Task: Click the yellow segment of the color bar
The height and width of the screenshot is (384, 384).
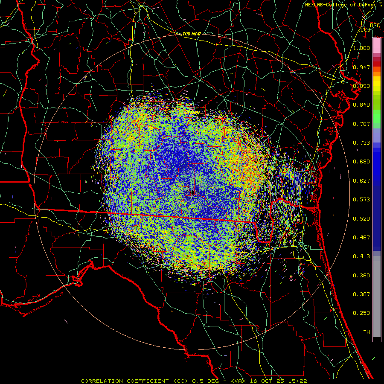Action: pos(377,84)
